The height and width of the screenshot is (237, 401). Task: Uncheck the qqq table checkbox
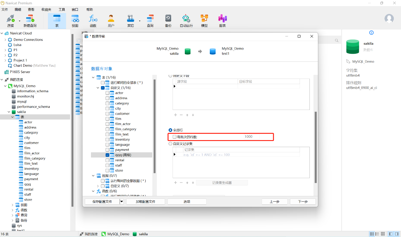[108, 155]
